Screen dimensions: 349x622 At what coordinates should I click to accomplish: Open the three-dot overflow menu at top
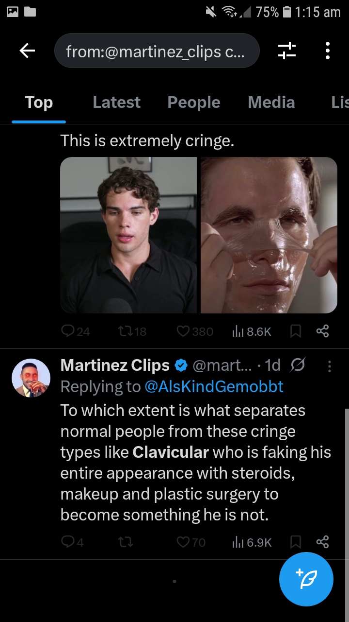[328, 51]
